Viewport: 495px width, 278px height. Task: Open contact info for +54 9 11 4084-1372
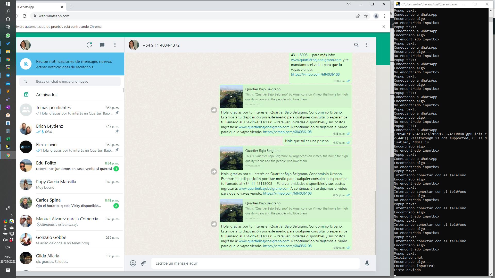(161, 45)
